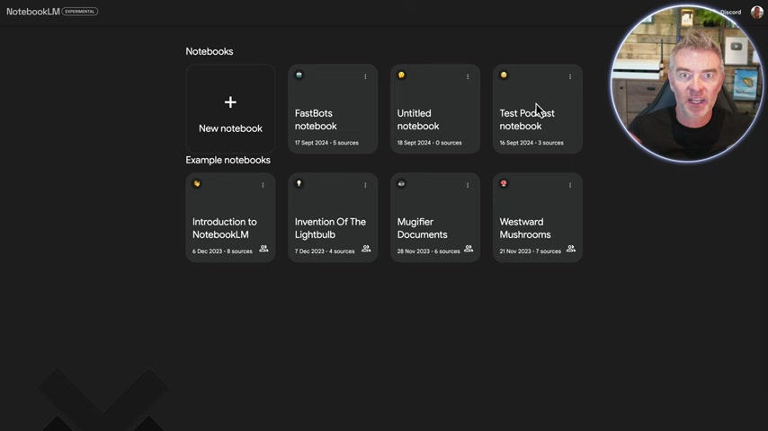Open Introduction to NotebookLM three-dot menu

[x=263, y=185]
